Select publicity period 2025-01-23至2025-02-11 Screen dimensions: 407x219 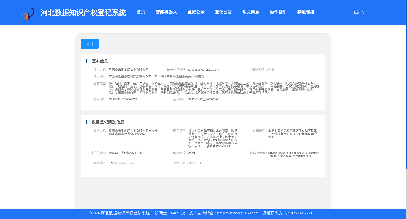click(x=204, y=99)
